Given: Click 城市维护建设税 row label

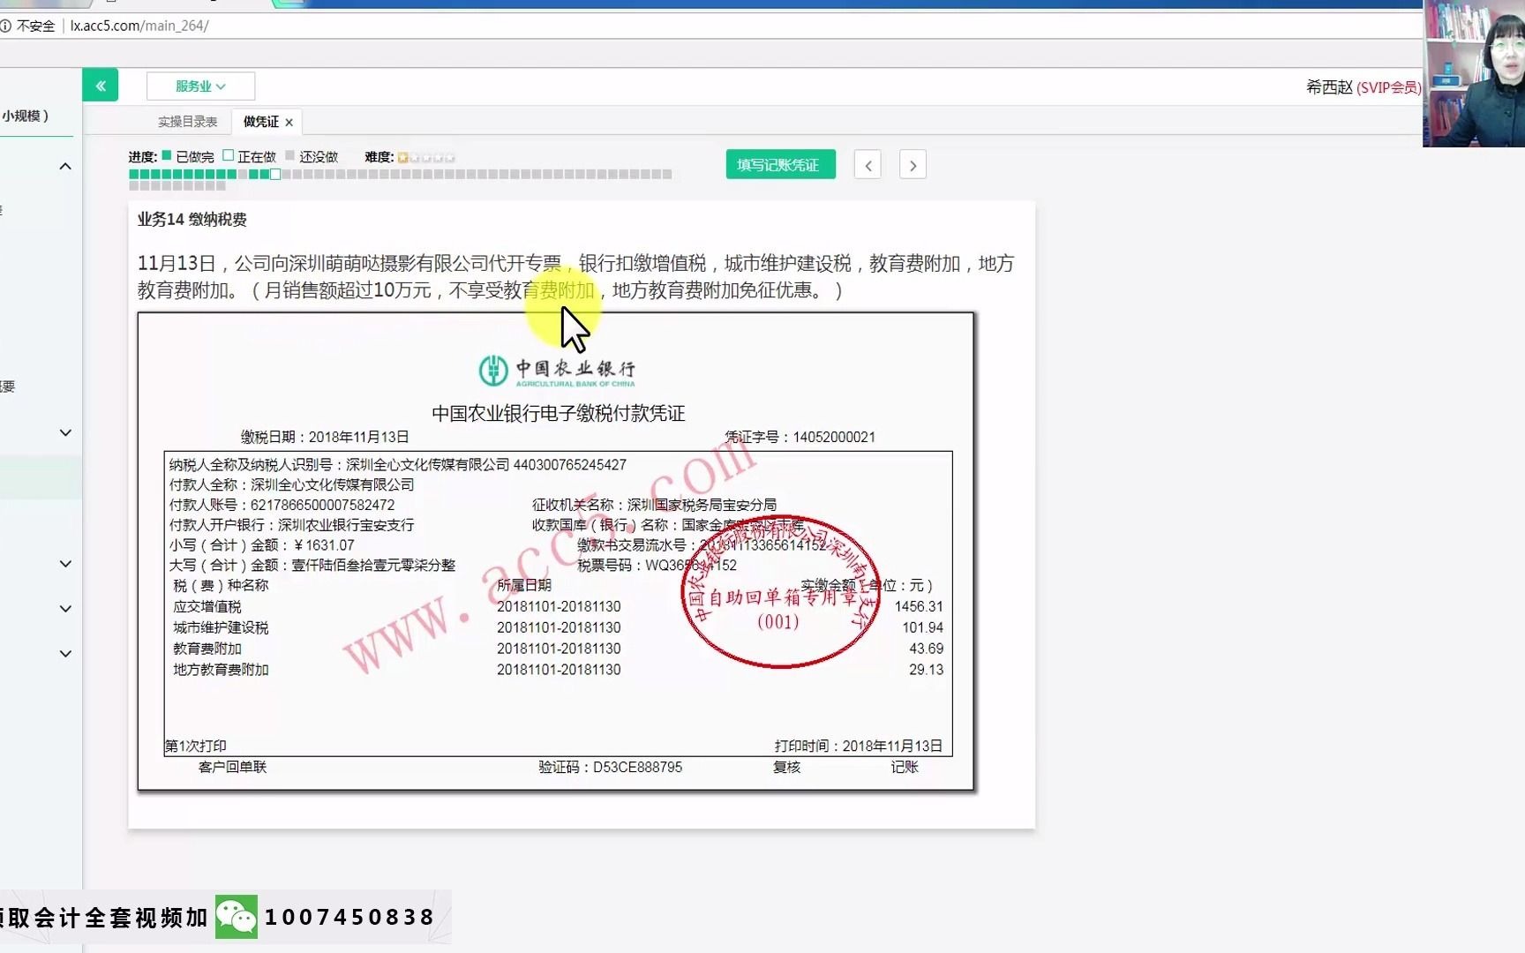Looking at the screenshot, I should tap(221, 627).
